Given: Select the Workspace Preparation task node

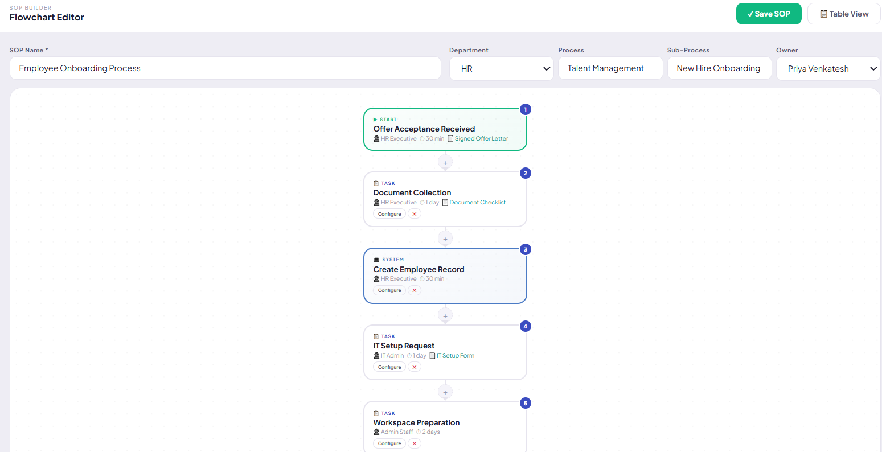Looking at the screenshot, I should tap(445, 426).
